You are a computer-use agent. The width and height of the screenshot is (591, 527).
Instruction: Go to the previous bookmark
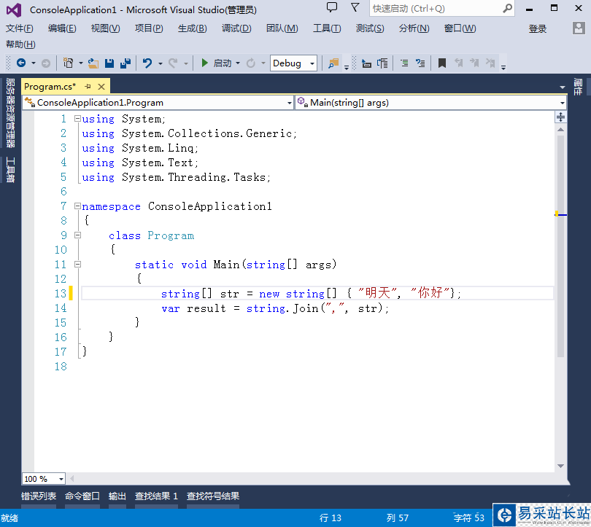[x=458, y=63]
